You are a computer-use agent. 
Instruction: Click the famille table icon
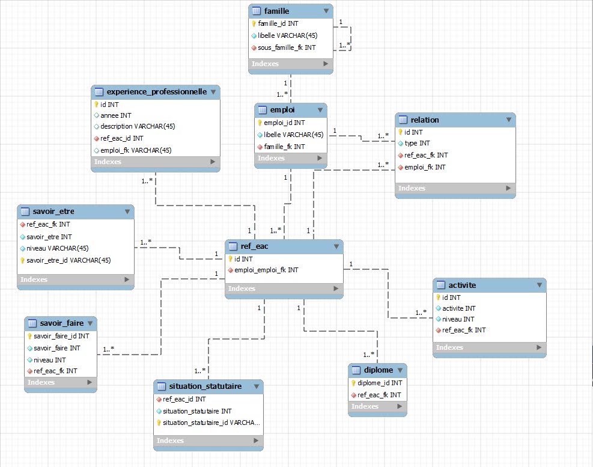click(x=257, y=11)
